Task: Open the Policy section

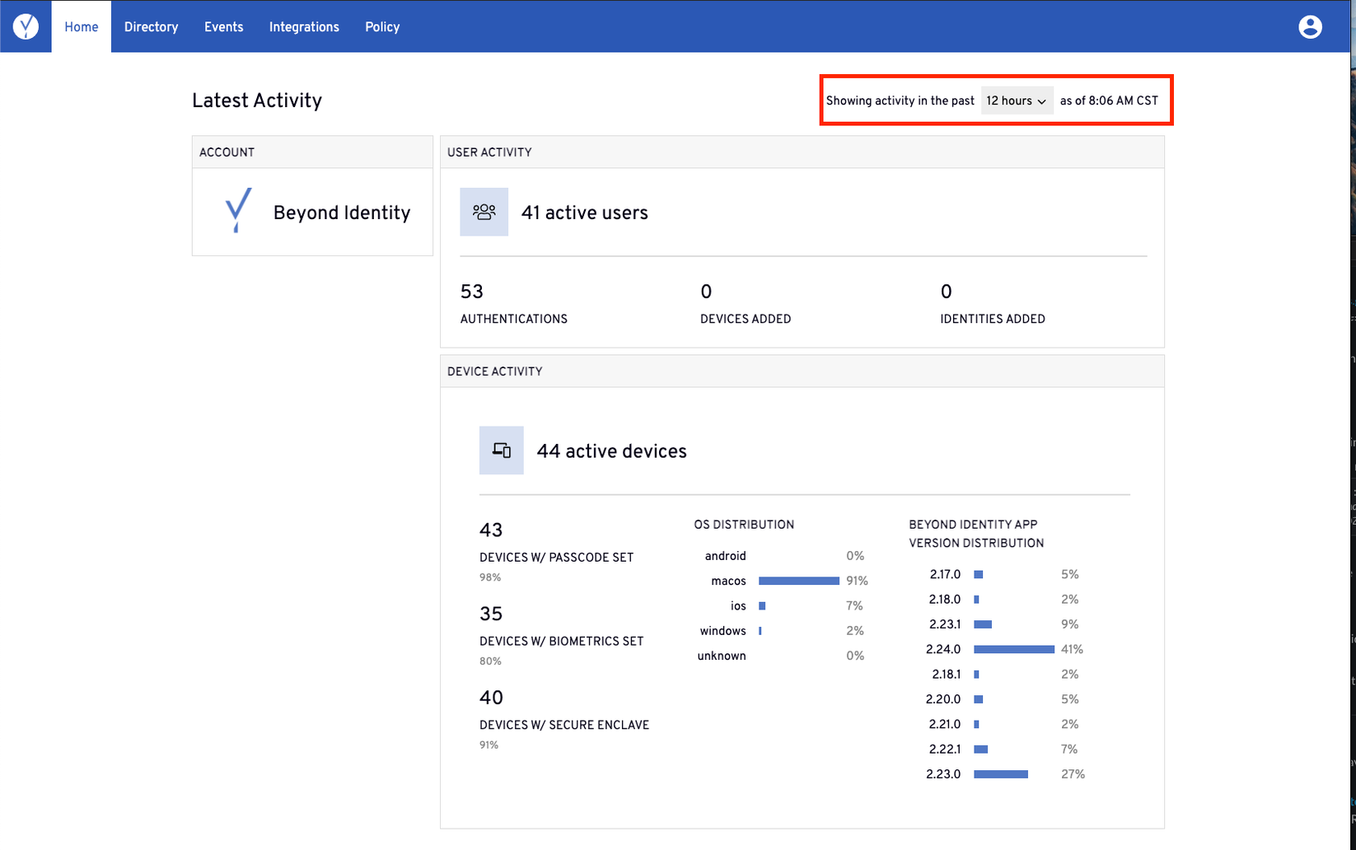Action: (382, 26)
